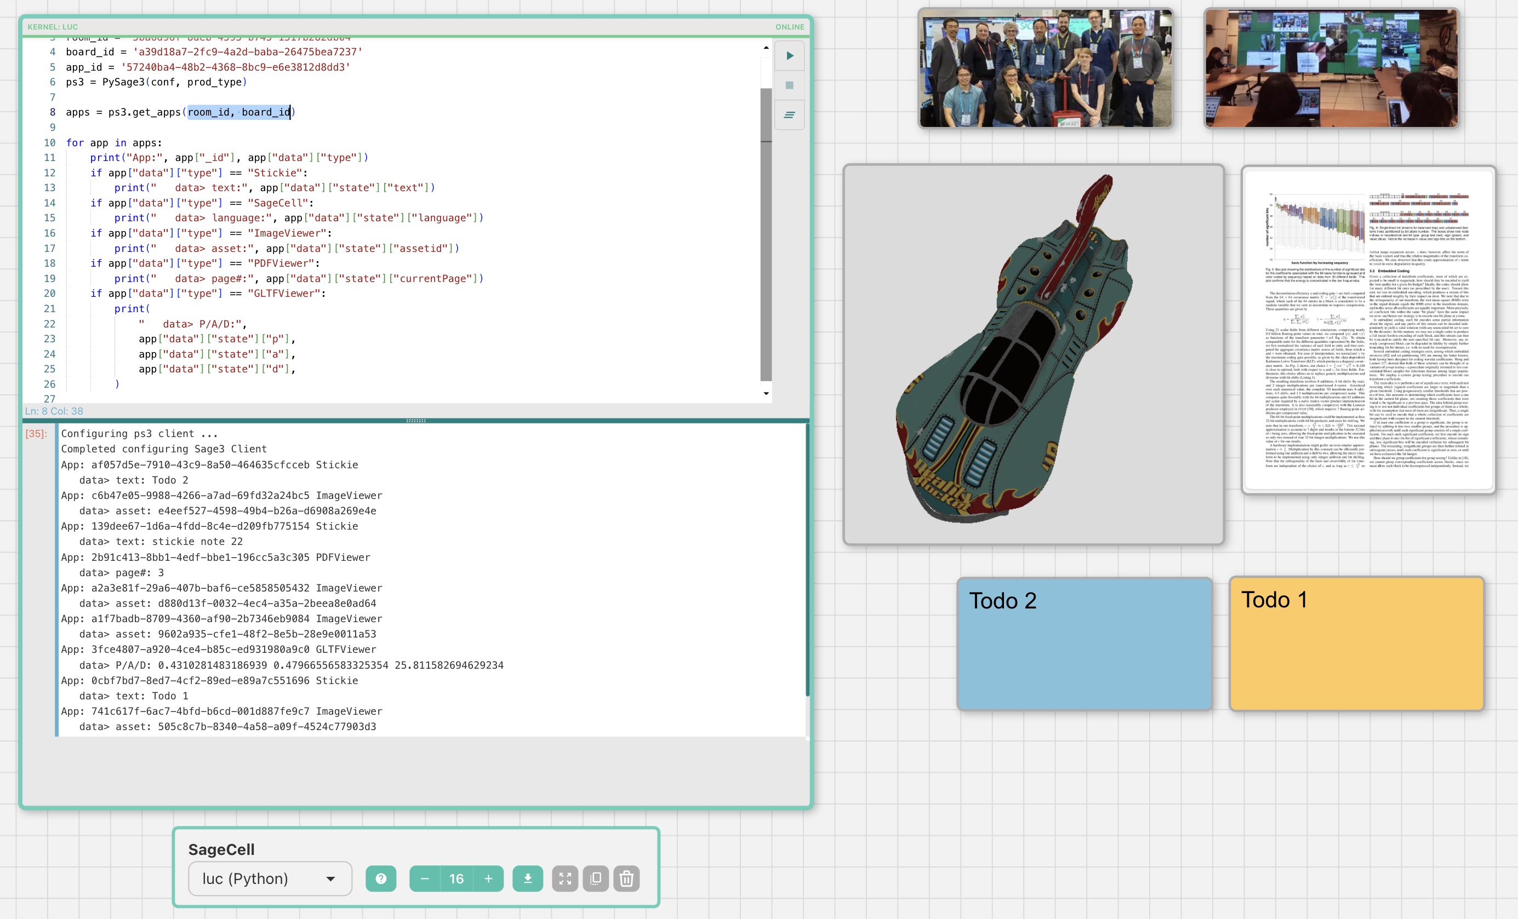Click output App 3fce4807 GLTFViewer line
Screen dimensions: 1518x919
point(219,650)
